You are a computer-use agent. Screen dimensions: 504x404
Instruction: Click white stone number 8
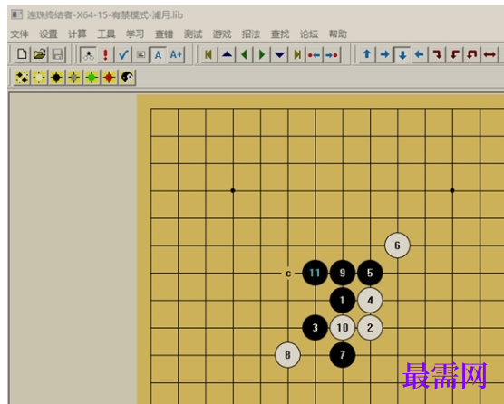(287, 355)
